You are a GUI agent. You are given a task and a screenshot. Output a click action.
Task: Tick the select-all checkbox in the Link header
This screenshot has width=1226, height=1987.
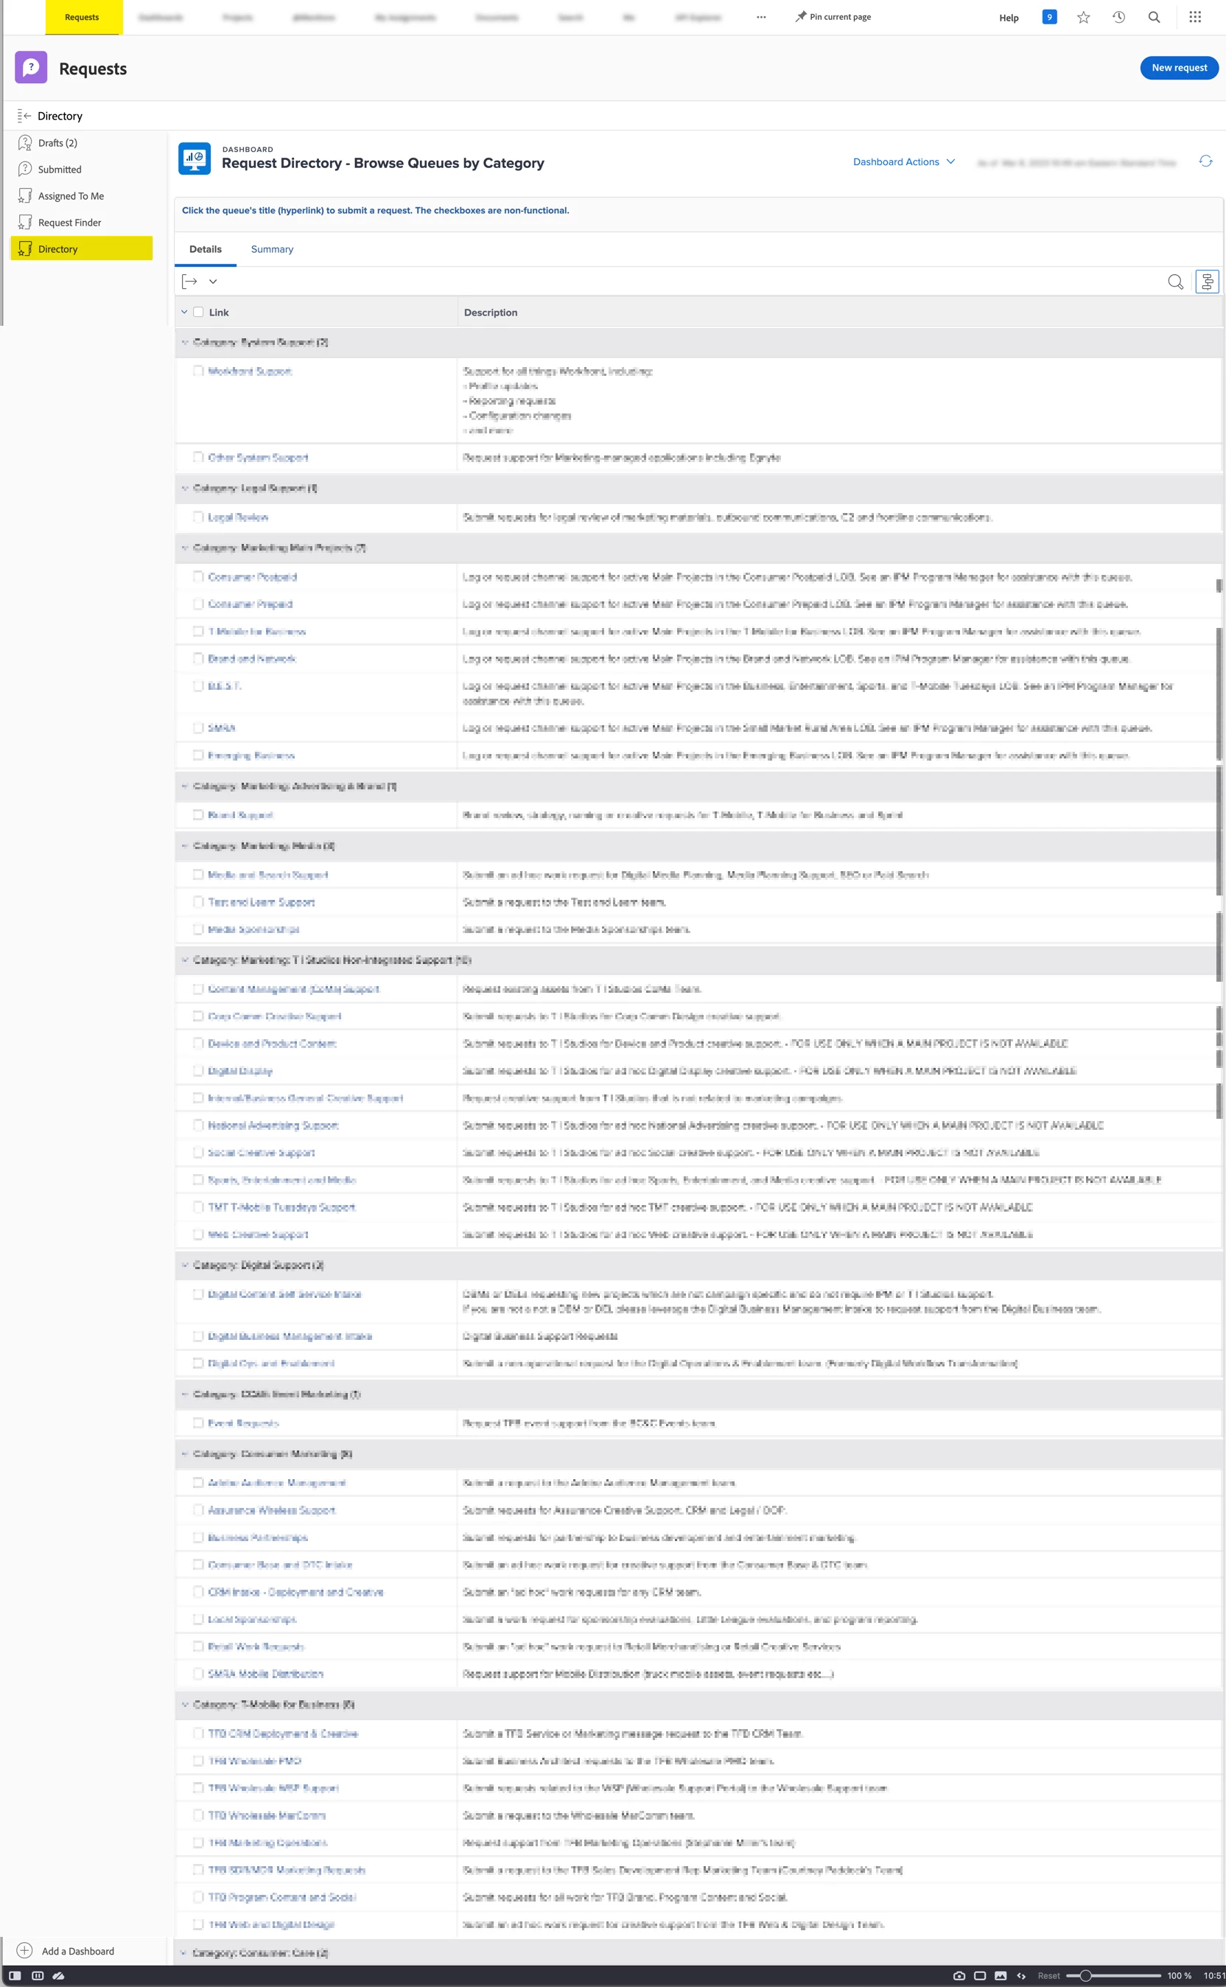click(198, 312)
